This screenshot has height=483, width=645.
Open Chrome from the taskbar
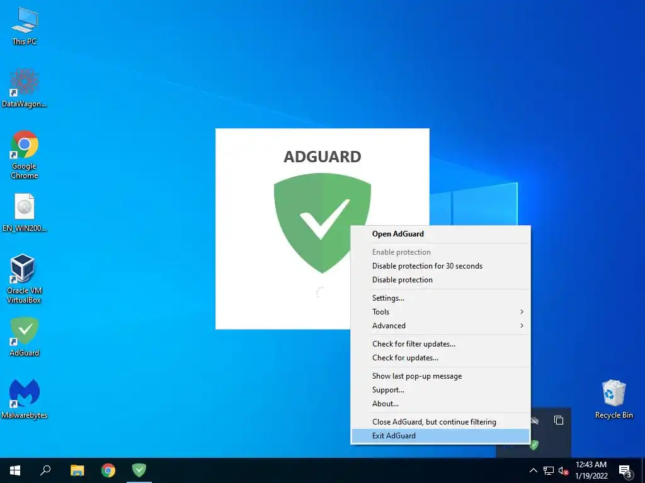[108, 470]
